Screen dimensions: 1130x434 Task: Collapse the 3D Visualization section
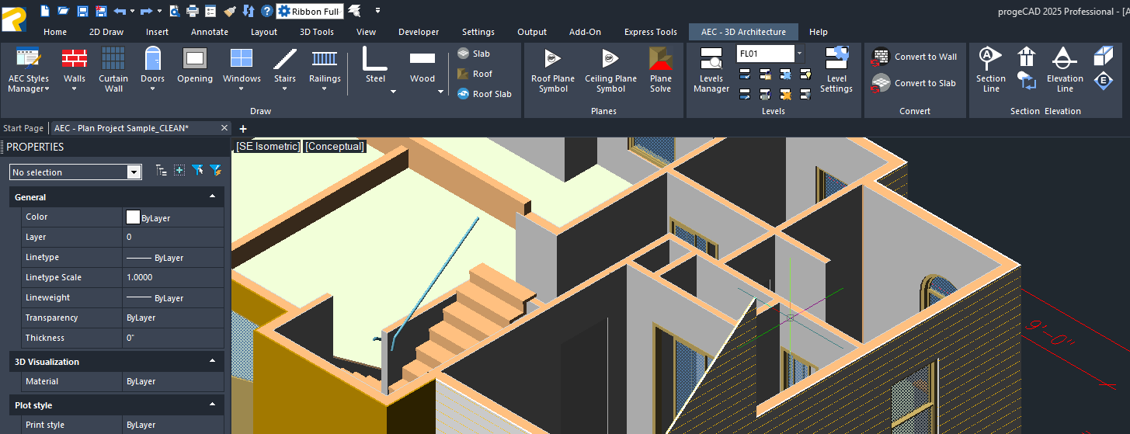pyautogui.click(x=212, y=362)
